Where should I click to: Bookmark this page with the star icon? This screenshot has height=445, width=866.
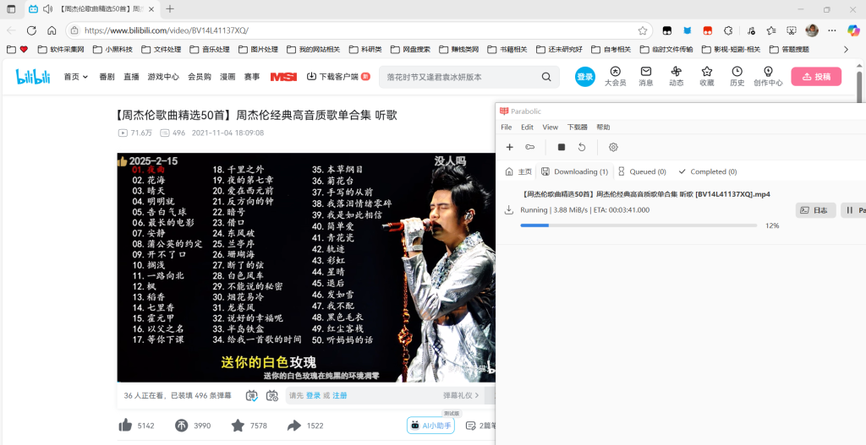[x=643, y=30]
